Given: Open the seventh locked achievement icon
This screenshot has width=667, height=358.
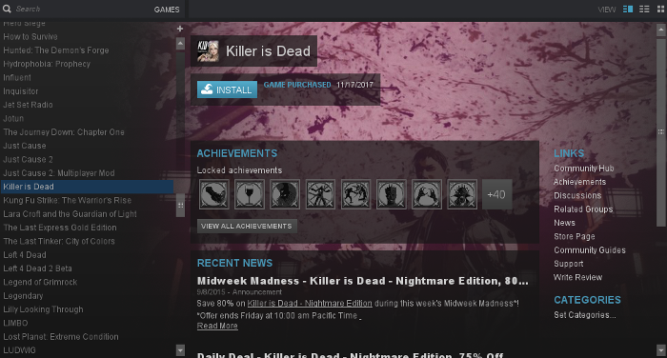Looking at the screenshot, I should [x=427, y=194].
